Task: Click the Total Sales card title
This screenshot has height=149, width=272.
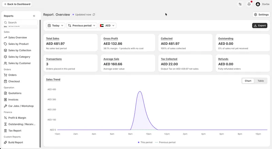Action: click(x=53, y=38)
